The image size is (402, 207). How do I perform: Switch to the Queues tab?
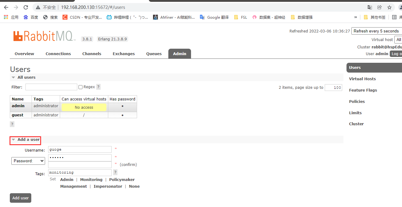click(154, 54)
